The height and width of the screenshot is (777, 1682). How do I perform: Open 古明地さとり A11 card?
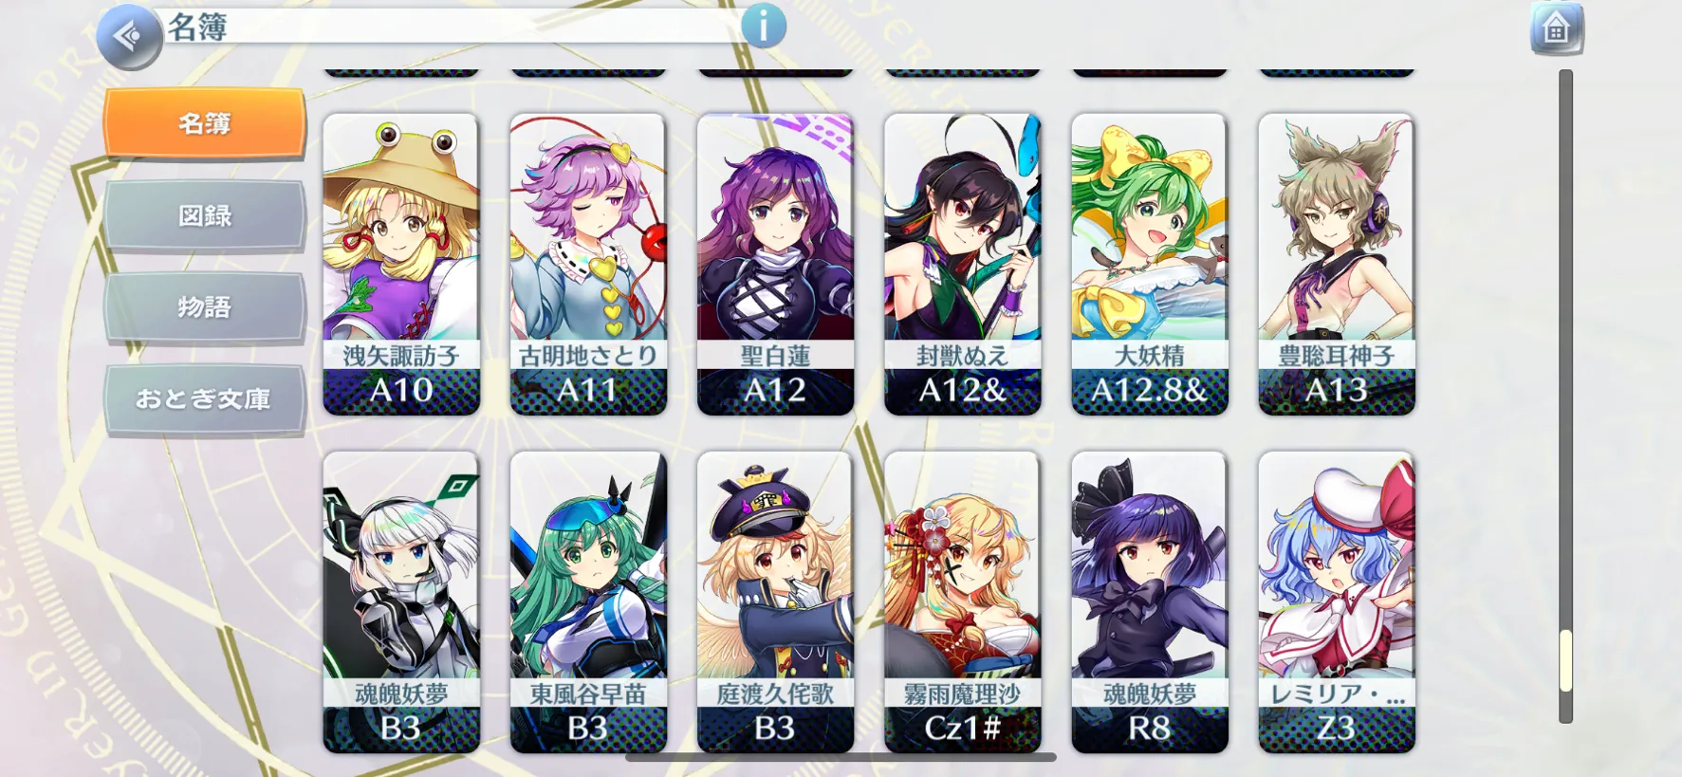[x=588, y=265]
